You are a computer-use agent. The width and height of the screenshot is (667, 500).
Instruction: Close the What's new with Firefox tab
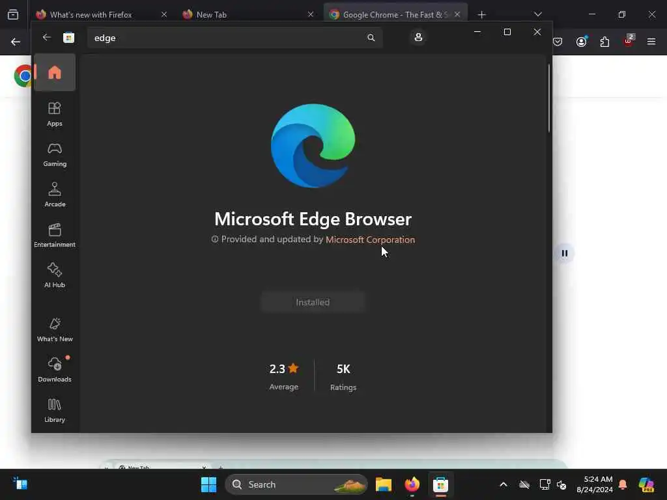point(164,14)
